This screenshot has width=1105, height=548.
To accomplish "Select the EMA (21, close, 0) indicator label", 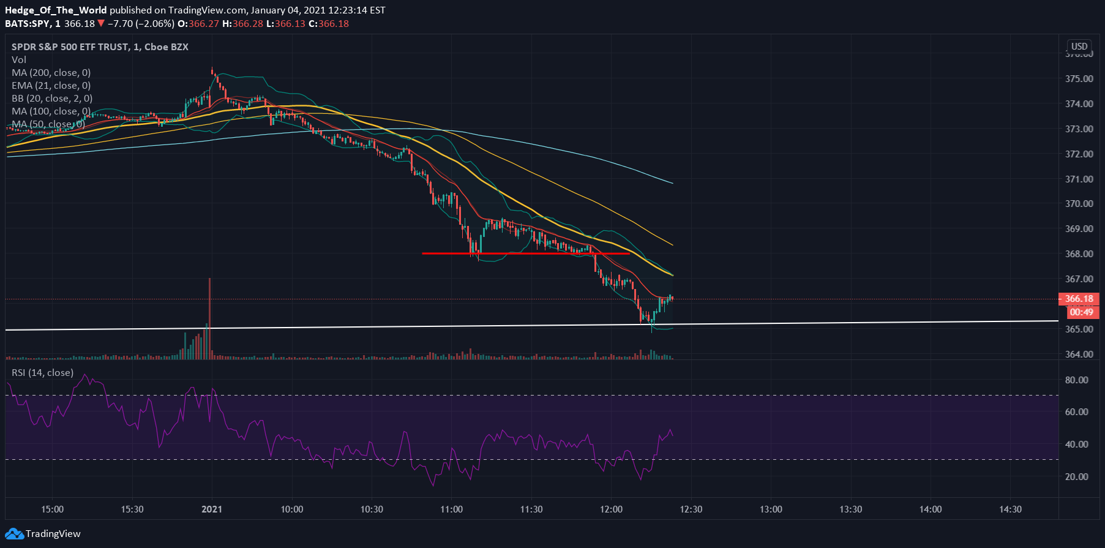I will [51, 85].
